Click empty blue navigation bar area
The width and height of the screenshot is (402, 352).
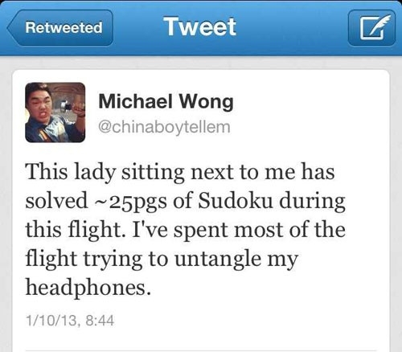(x=292, y=28)
